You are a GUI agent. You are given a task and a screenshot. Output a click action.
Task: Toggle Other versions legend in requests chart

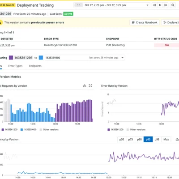[x=49, y=129]
